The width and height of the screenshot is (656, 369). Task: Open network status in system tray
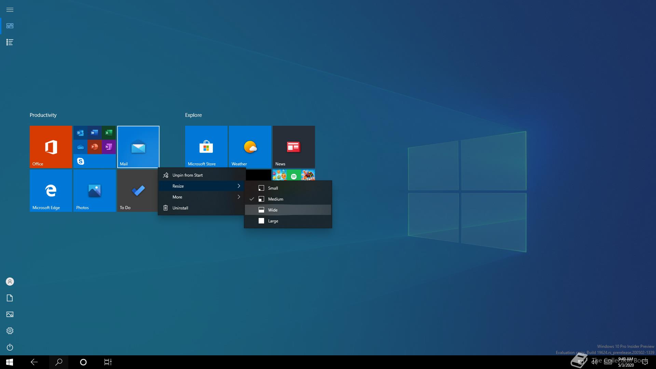pyautogui.click(x=580, y=362)
